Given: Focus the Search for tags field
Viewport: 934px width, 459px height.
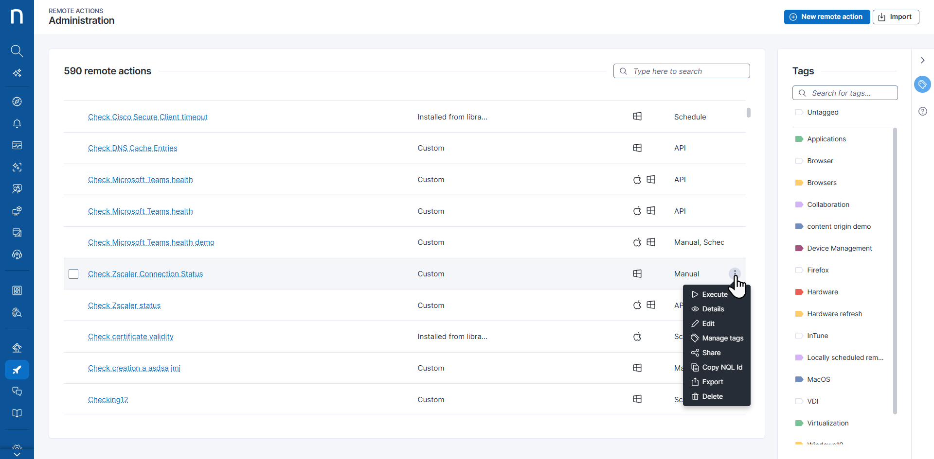Looking at the screenshot, I should click(x=845, y=93).
